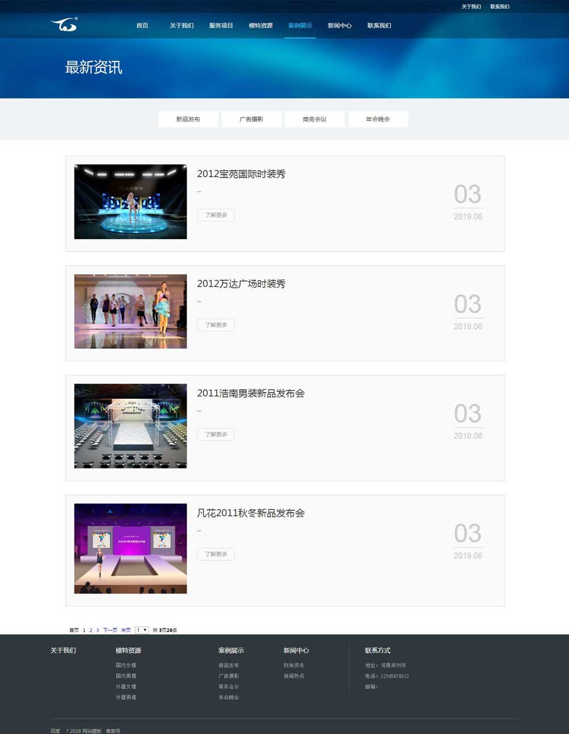
Task: Click 了解更多 under 2012宝苑国际时装秀
Action: [x=216, y=215]
